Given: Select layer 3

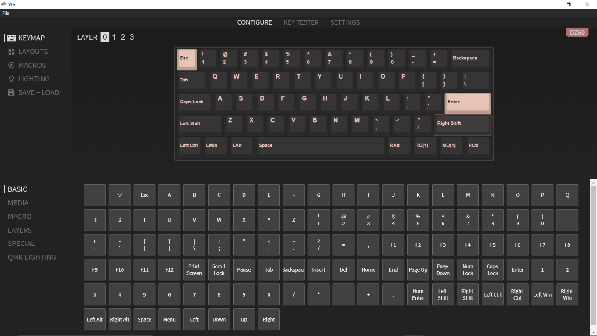Looking at the screenshot, I should [132, 37].
